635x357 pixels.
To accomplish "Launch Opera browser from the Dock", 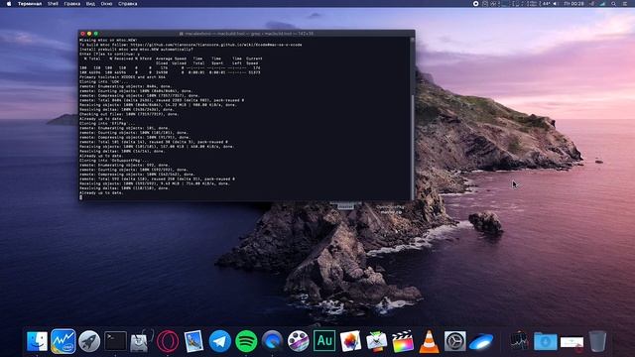I will (x=168, y=341).
